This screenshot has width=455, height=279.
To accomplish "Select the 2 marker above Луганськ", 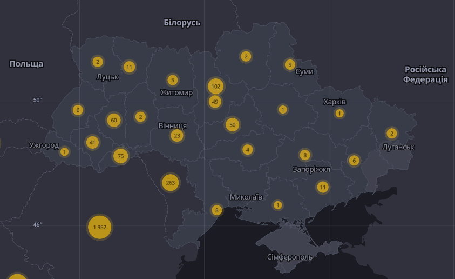I will (x=392, y=134).
